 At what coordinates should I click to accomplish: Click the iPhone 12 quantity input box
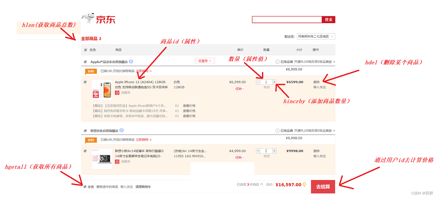pyautogui.click(x=266, y=82)
